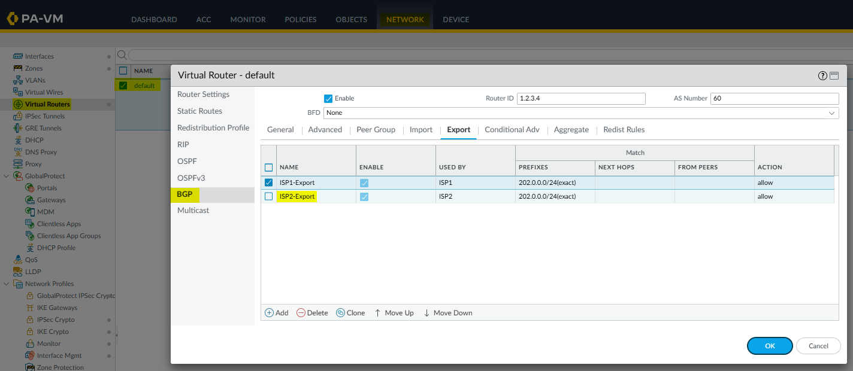
Task: Click the Cancel button
Action: [x=818, y=346]
